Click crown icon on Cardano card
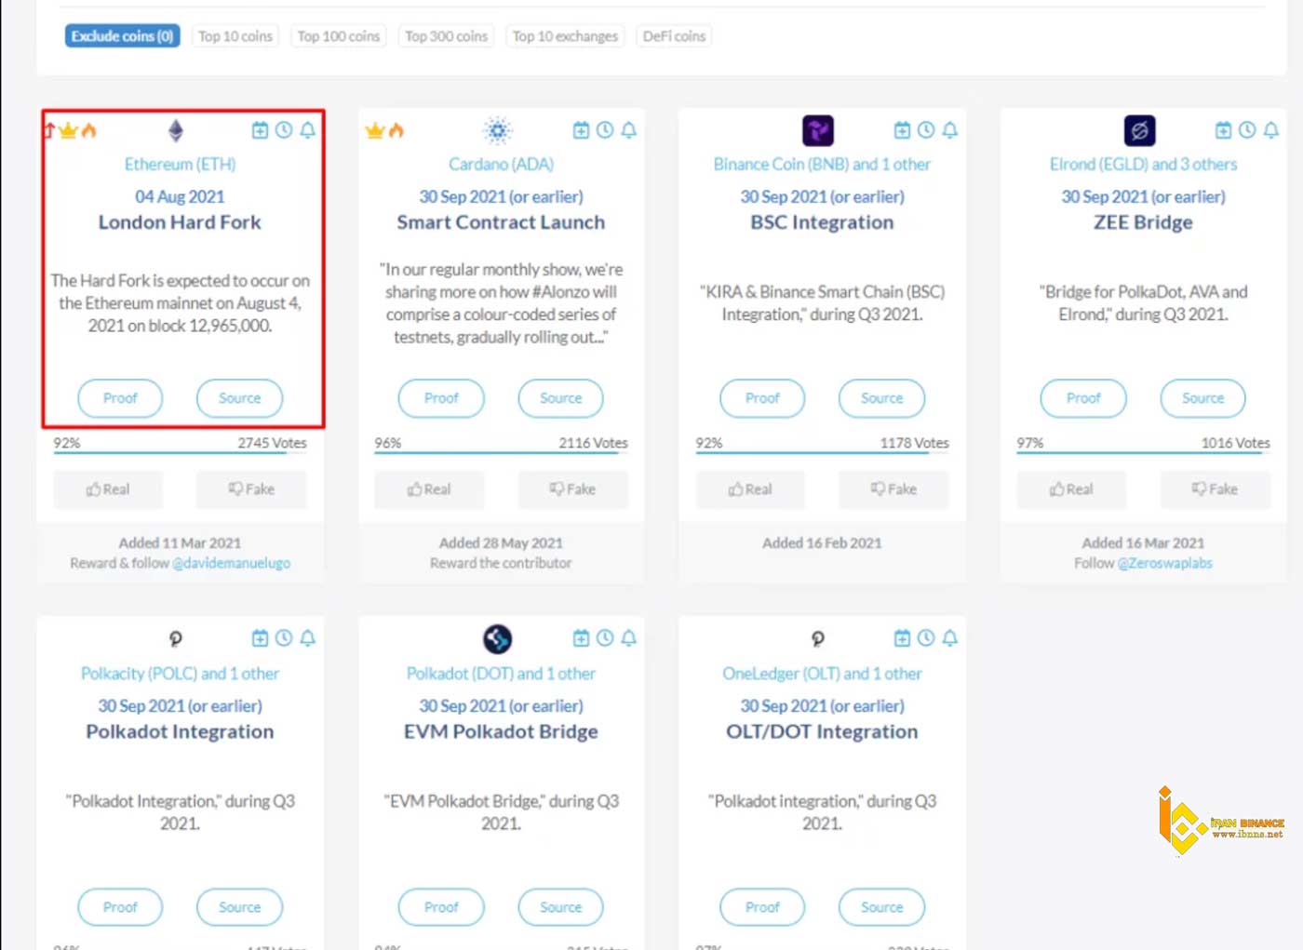The image size is (1303, 950). tap(375, 130)
